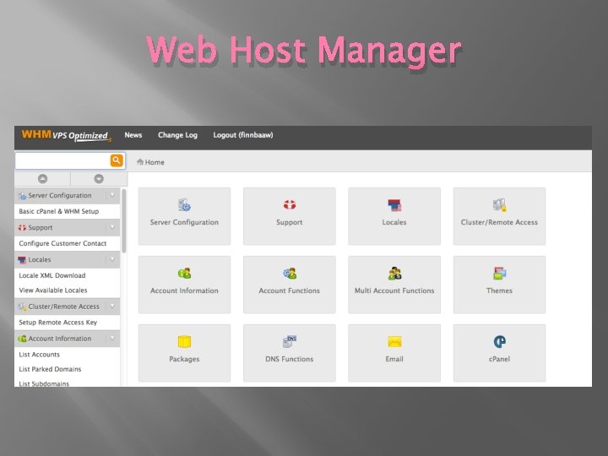Screen dimensions: 608x456
Task: Open Locale XML Download link
Action: click(52, 275)
